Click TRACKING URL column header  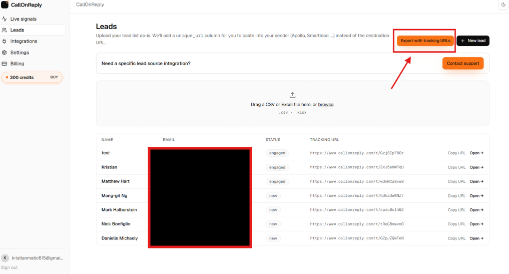point(324,140)
